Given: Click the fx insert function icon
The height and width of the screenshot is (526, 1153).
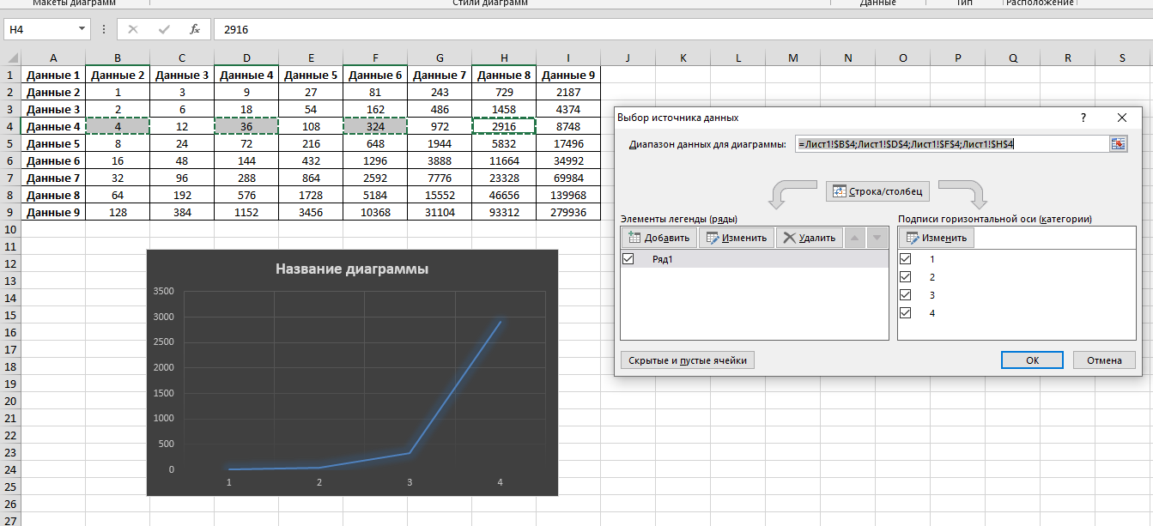Looking at the screenshot, I should [x=195, y=29].
